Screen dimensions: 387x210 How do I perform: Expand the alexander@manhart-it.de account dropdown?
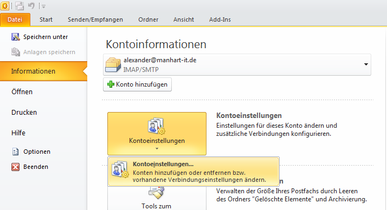pos(366,64)
